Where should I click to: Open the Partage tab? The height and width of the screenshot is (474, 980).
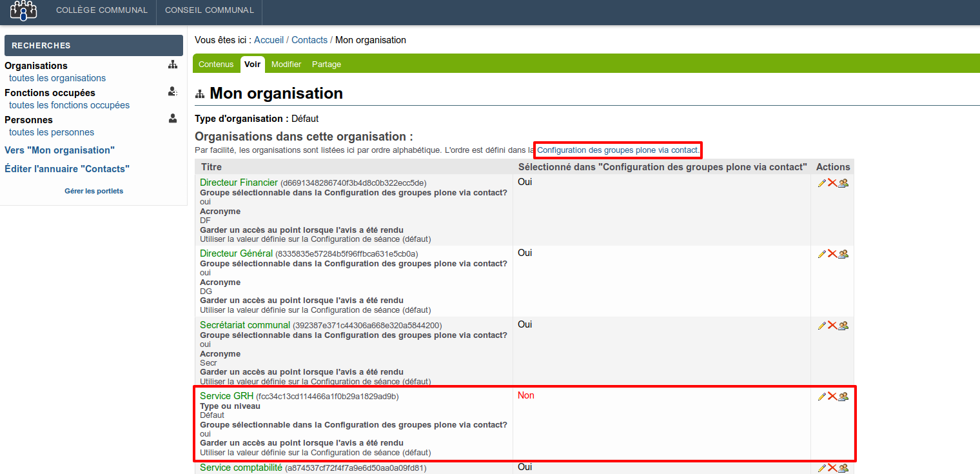click(x=326, y=64)
